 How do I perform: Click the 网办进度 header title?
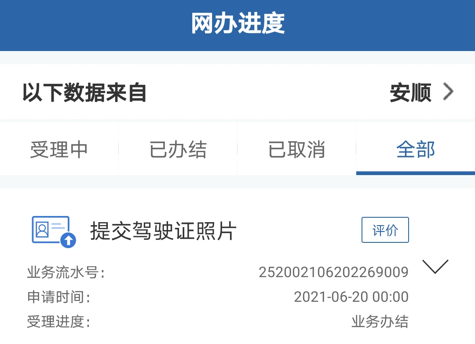(238, 23)
